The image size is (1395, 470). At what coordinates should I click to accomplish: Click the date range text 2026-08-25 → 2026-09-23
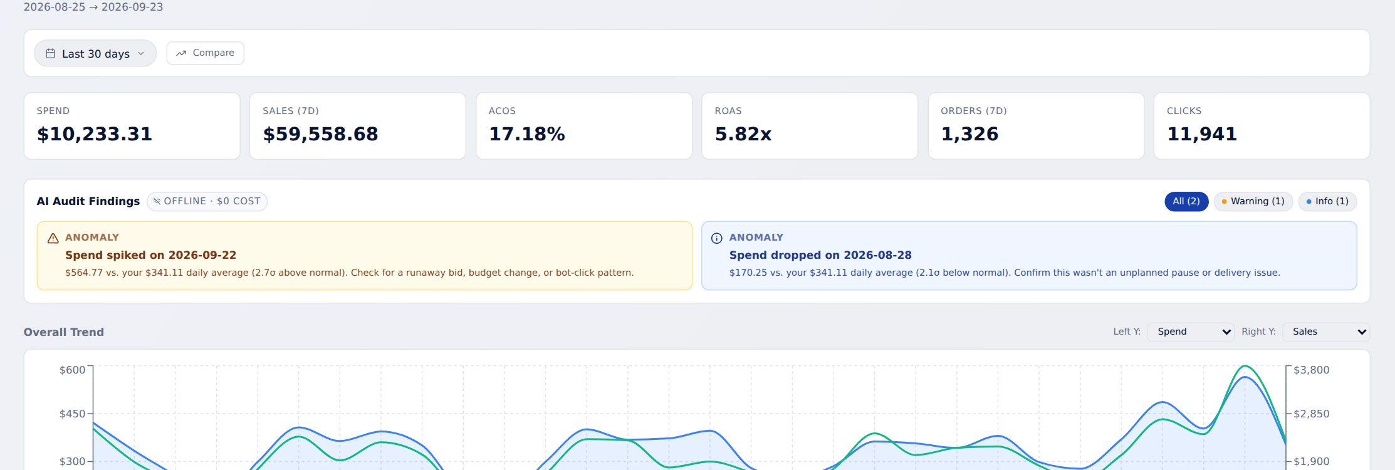[93, 7]
